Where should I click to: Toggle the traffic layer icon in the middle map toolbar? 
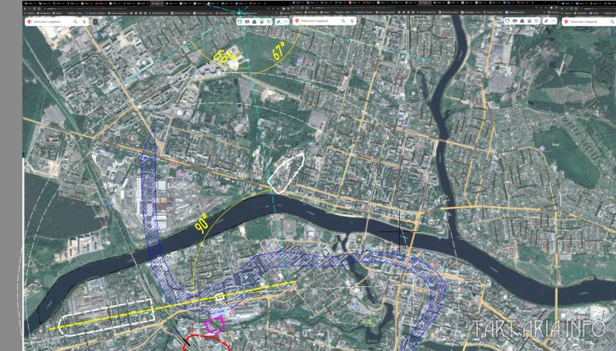pyautogui.click(x=508, y=21)
